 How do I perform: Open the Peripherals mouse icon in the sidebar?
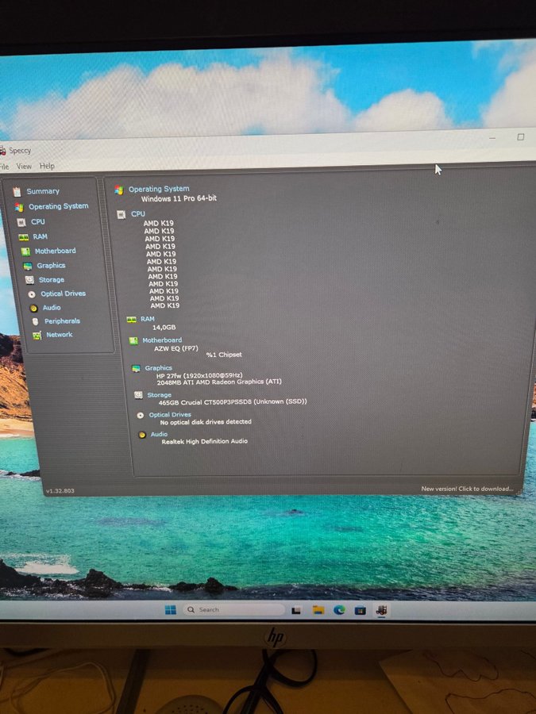(36, 321)
